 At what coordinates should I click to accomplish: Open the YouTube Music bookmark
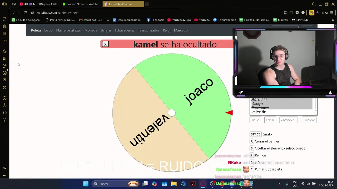click(179, 20)
